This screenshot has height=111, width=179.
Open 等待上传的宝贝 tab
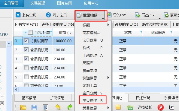point(58,24)
